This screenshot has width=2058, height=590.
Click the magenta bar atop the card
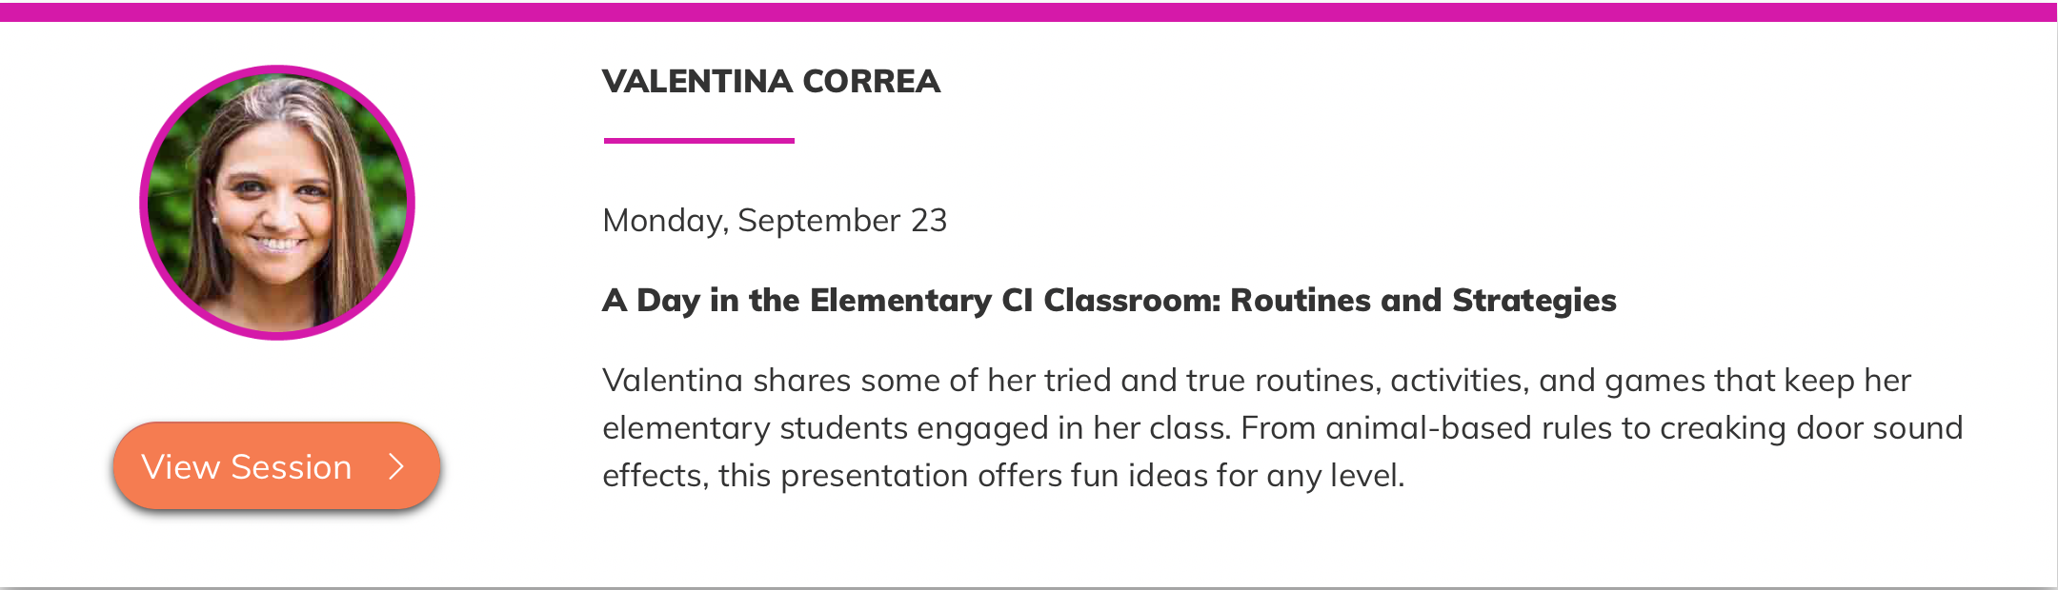tap(1029, 12)
